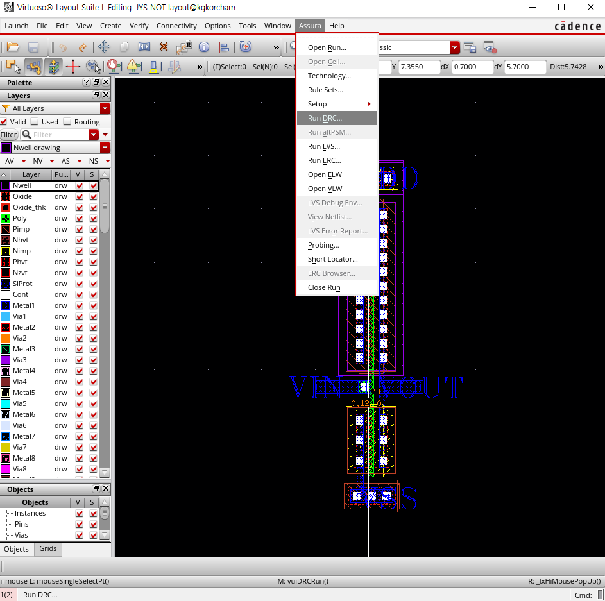Open the AS dropdown arrow

(80, 161)
